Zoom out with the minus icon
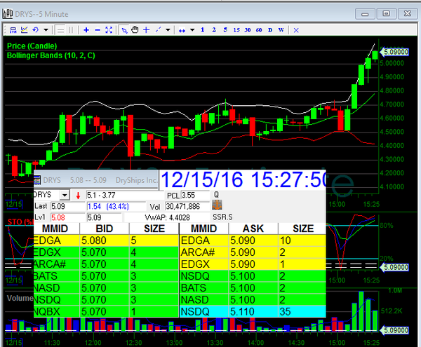Image resolution: width=421 pixels, height=347 pixels. [x=97, y=29]
